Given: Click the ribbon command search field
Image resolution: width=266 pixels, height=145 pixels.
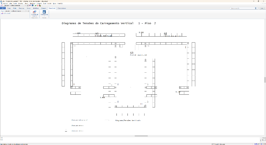Looking at the screenshot, I should point(242,8).
